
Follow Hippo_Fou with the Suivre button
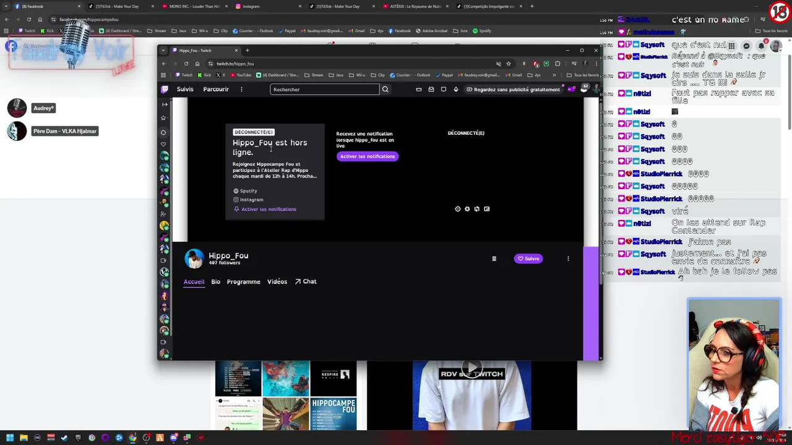528,258
